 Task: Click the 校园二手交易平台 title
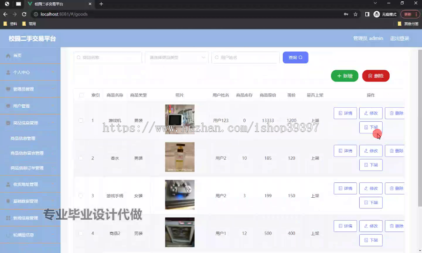(x=32, y=39)
